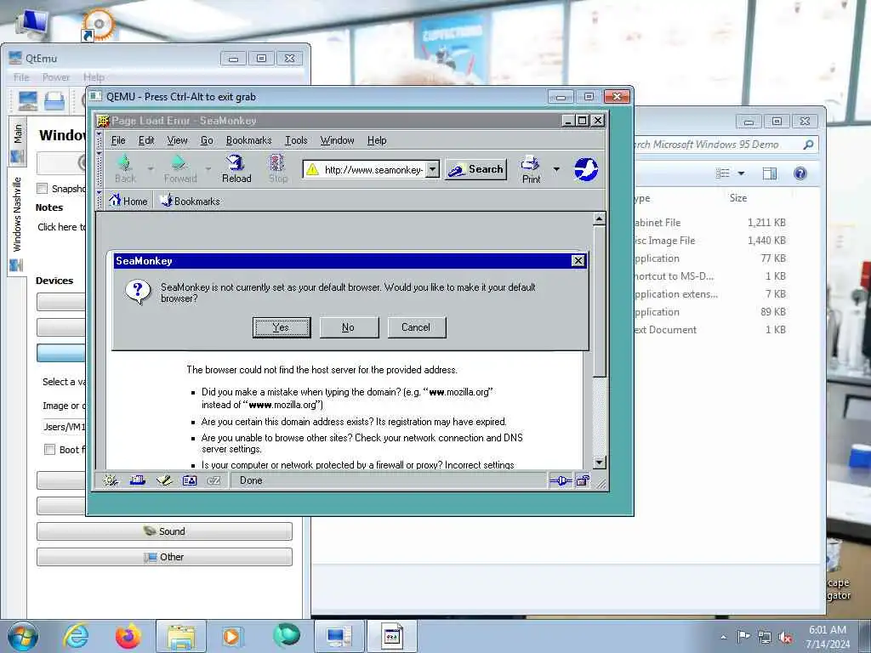
Task: Open the Bookmarks icon in personal toolbar
Action: click(x=166, y=201)
